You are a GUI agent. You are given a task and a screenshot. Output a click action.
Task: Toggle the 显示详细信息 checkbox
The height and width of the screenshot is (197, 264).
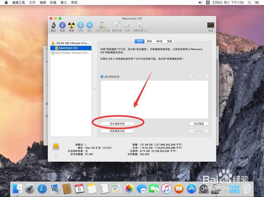[102, 77]
